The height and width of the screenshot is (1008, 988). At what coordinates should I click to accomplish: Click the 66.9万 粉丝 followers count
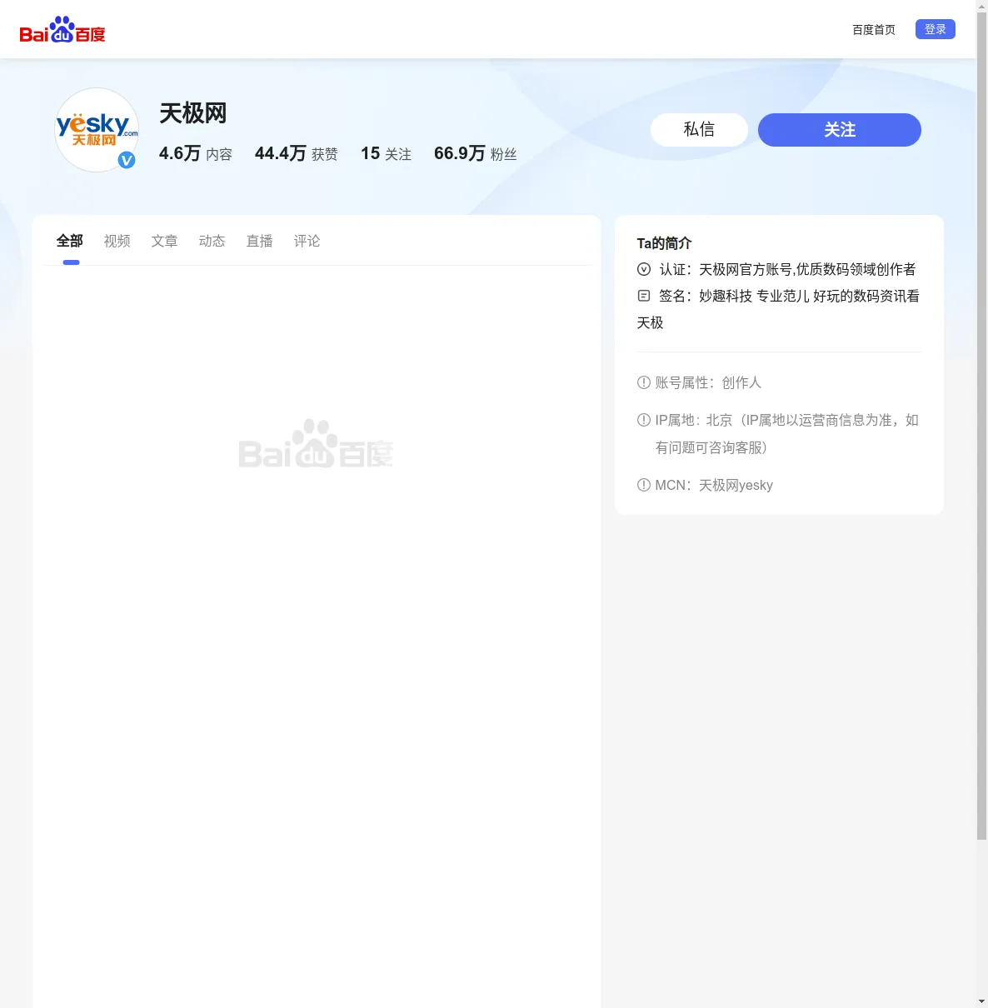pyautogui.click(x=476, y=153)
